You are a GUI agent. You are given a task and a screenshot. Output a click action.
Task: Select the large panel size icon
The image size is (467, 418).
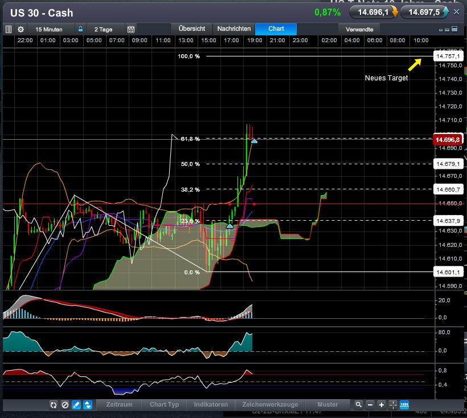pyautogui.click(x=454, y=29)
